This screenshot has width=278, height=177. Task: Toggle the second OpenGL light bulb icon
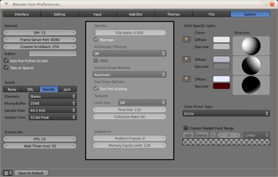click(x=186, y=59)
